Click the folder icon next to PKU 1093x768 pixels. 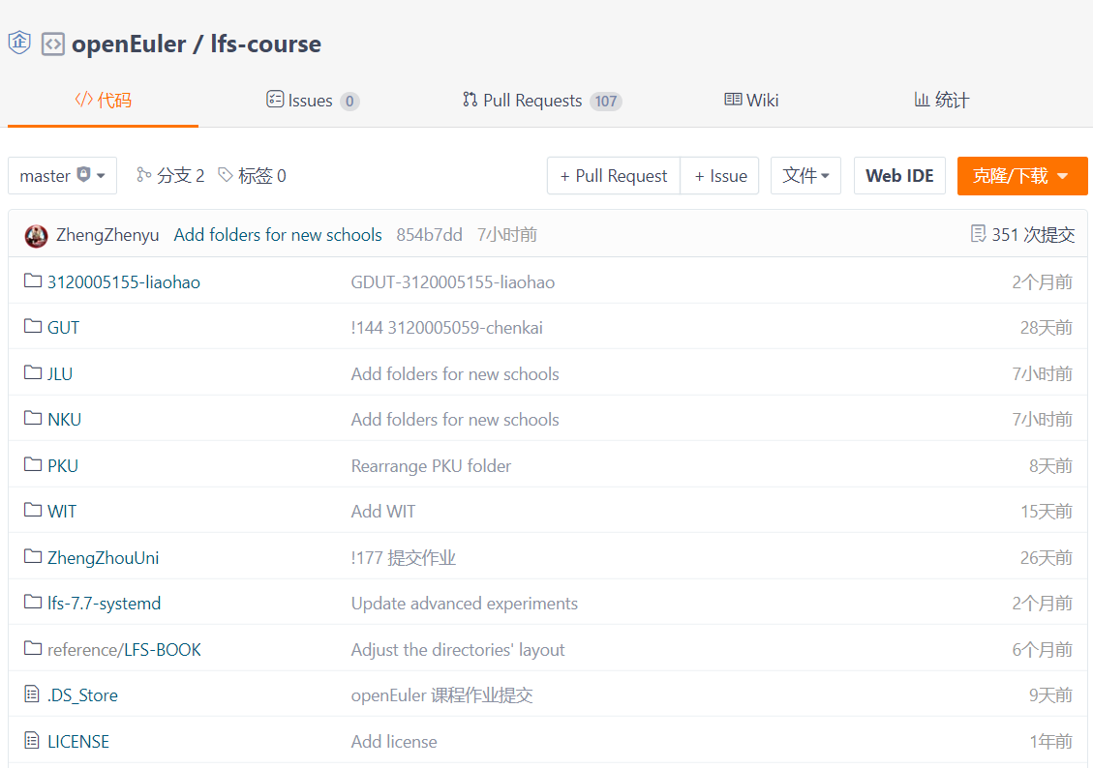pos(33,465)
